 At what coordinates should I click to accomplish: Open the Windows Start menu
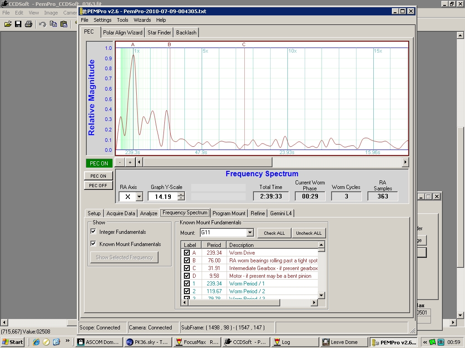click(12, 342)
